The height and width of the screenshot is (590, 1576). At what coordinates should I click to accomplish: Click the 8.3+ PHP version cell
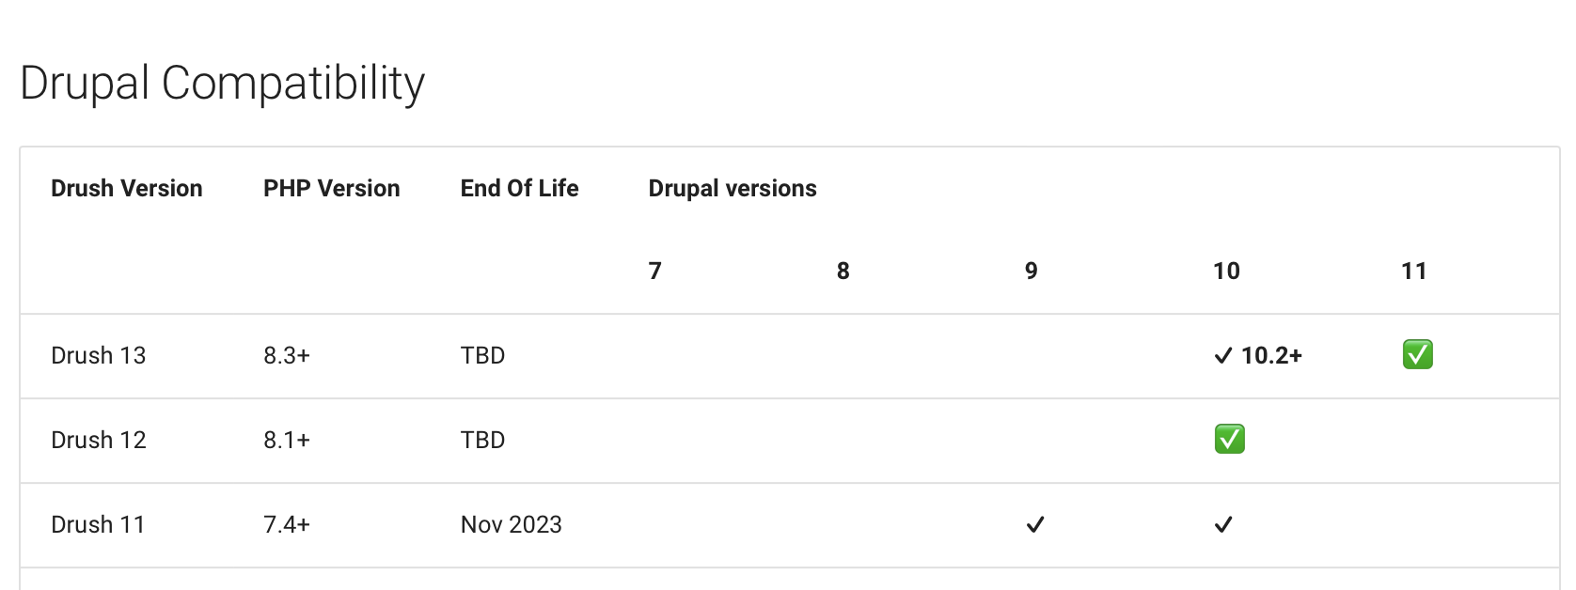(x=287, y=355)
